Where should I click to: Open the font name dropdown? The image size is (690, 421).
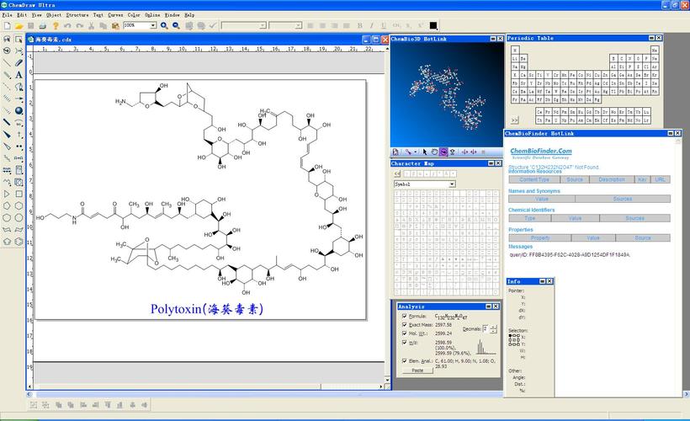pos(263,25)
